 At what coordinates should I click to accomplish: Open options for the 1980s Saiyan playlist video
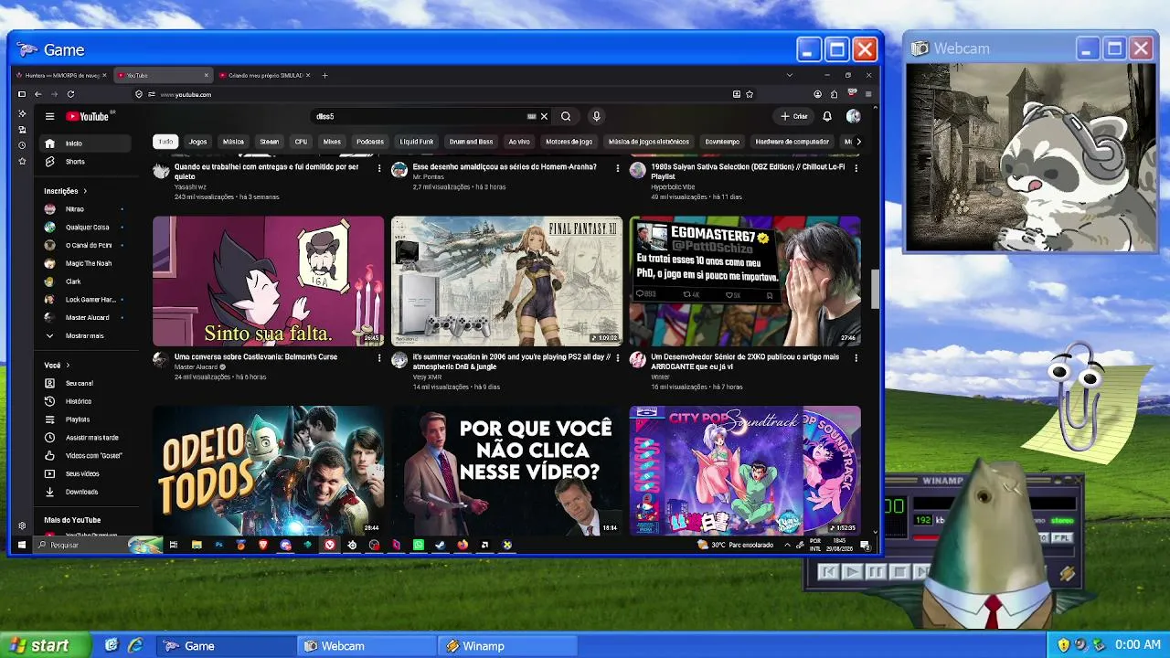click(856, 168)
